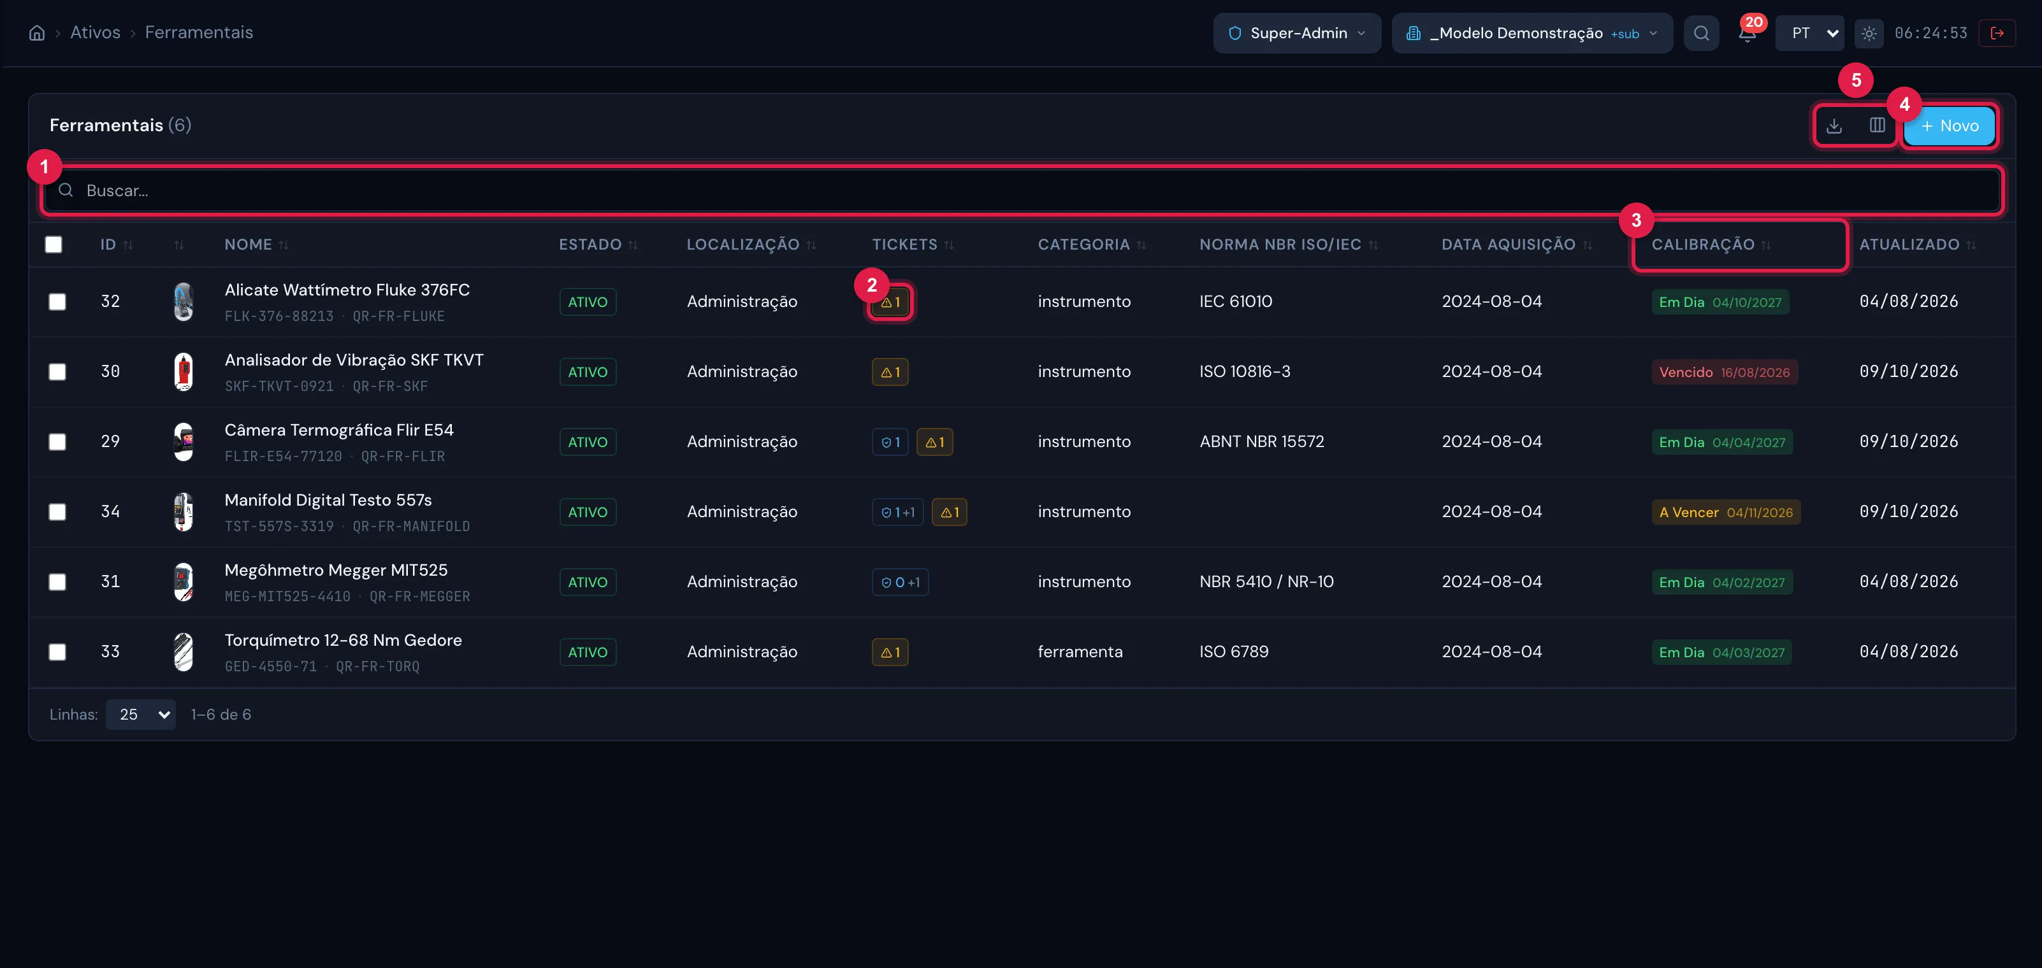This screenshot has width=2042, height=968.
Task: Open the notifications bell with 20 badge
Action: click(1747, 33)
